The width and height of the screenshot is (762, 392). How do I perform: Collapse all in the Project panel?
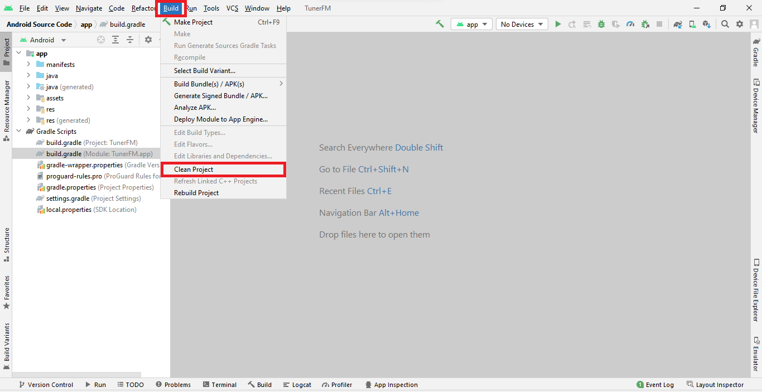(x=130, y=40)
